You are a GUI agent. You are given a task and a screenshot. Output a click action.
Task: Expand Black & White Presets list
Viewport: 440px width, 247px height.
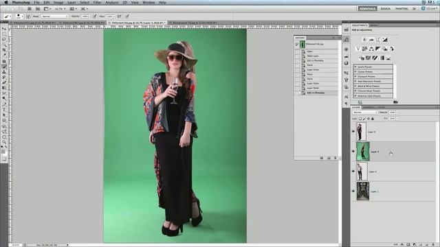click(355, 86)
